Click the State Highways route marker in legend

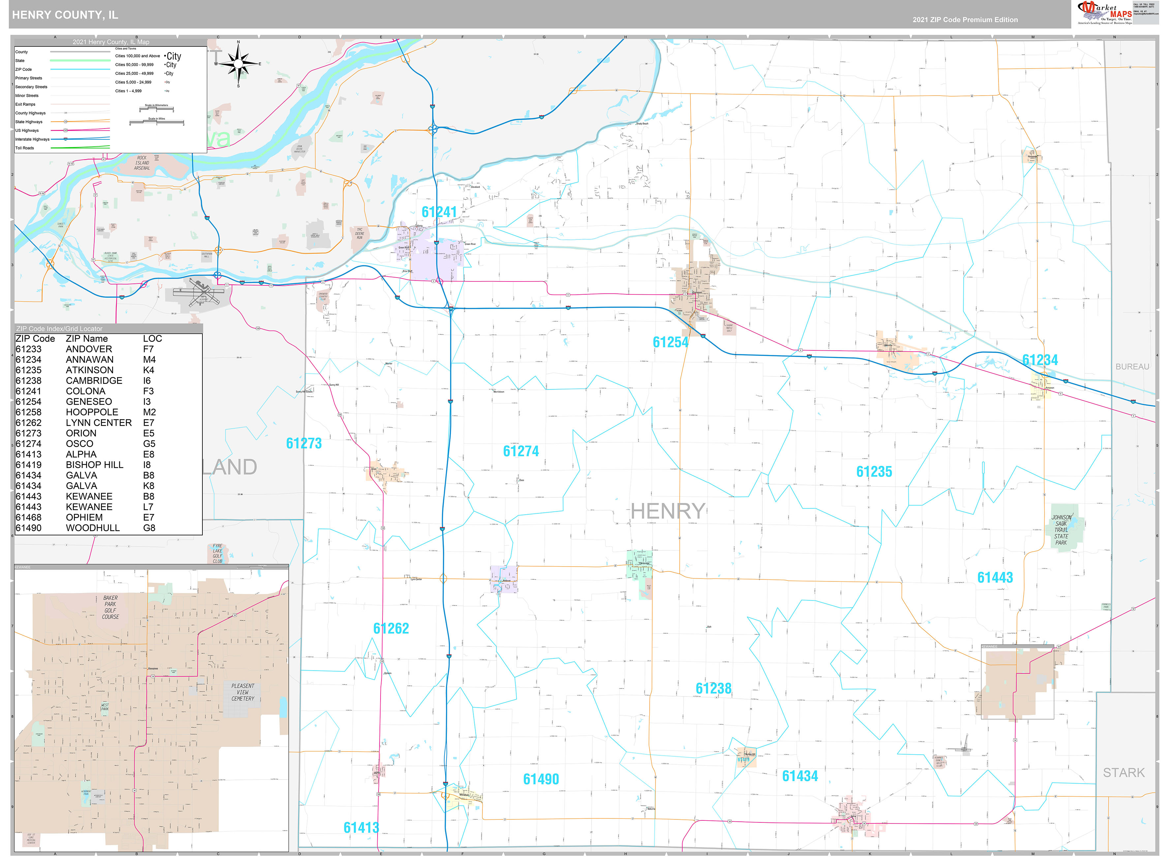(x=66, y=122)
